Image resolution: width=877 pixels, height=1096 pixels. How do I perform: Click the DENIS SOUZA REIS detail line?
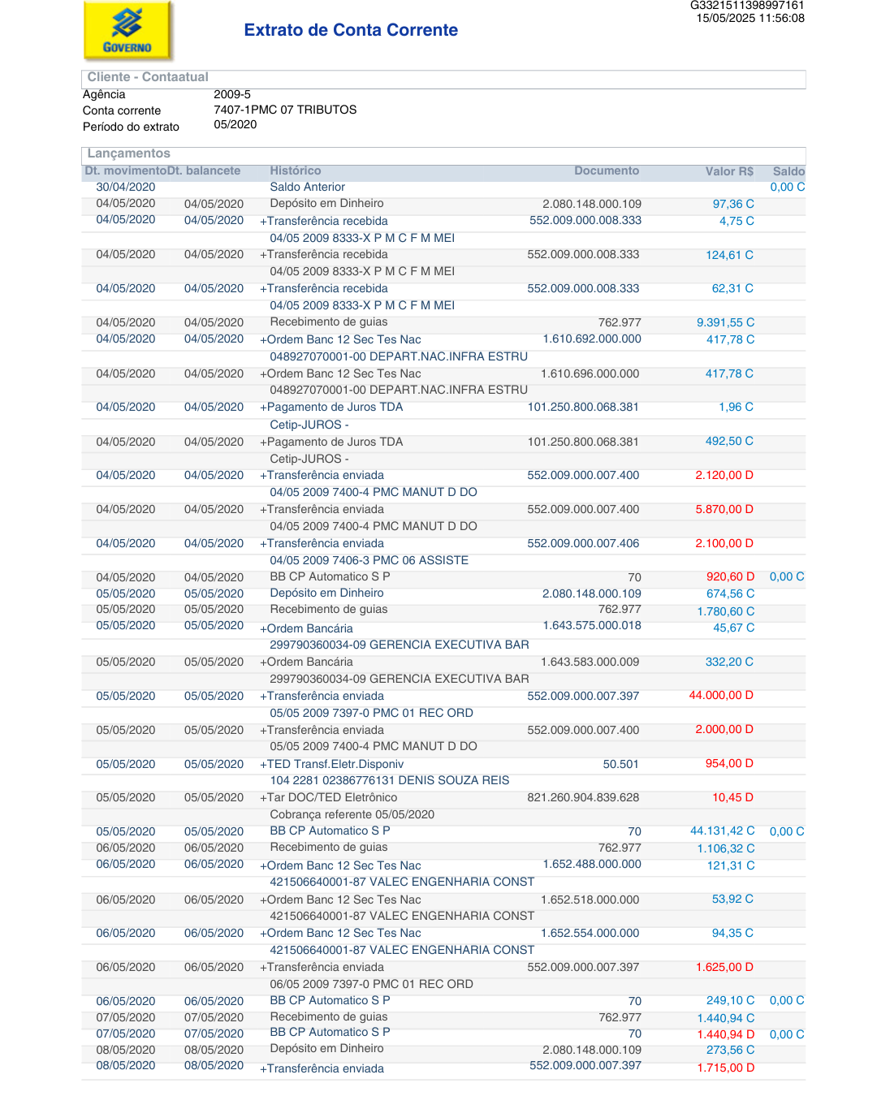click(x=390, y=780)
